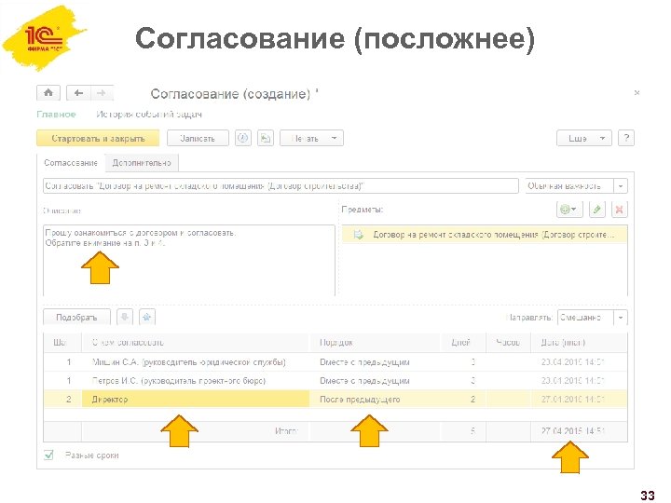Click days value in Директор row
This screenshot has width=671, height=503.
coord(463,399)
